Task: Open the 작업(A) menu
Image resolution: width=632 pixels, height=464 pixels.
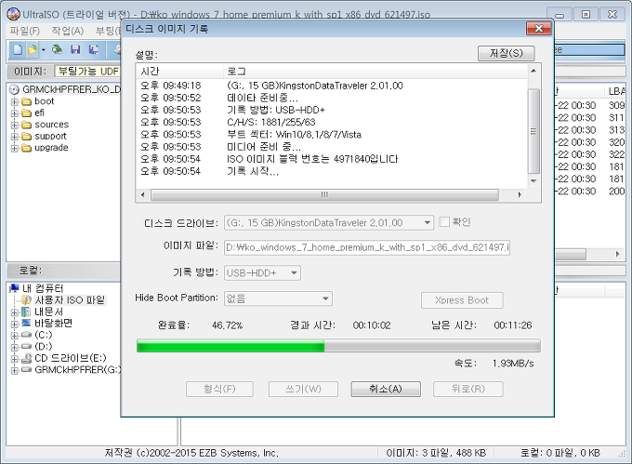Action: [x=67, y=31]
